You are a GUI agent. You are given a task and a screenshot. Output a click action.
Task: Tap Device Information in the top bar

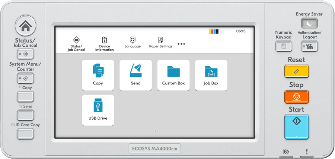click(104, 44)
